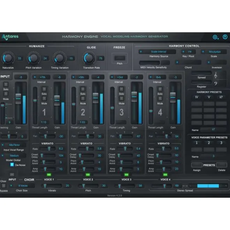Viewport: 230px width, 230px height.
Task: Click the Spread slider in Harmony Control
Action: coord(201,73)
